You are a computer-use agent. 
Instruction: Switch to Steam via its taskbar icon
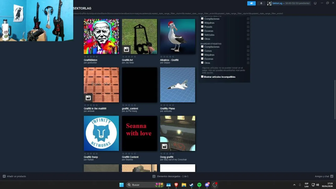(x=192, y=185)
